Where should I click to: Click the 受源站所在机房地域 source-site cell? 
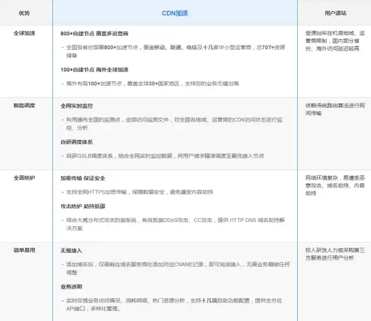(335, 41)
